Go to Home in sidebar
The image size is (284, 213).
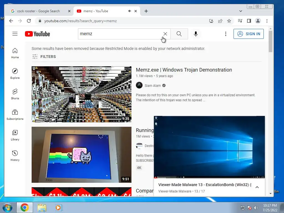15,53
